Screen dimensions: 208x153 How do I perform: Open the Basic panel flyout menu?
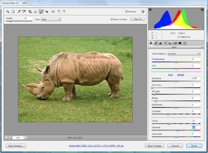202,47
